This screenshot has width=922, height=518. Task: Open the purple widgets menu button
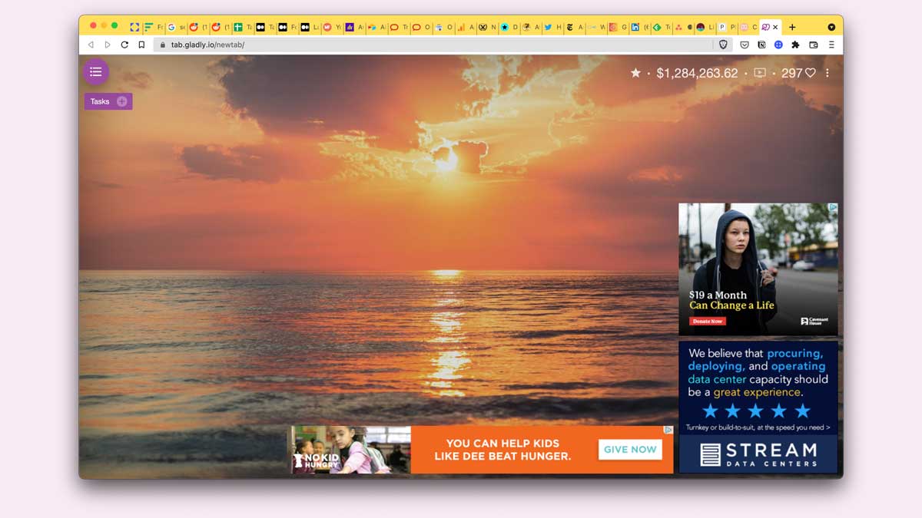(96, 72)
